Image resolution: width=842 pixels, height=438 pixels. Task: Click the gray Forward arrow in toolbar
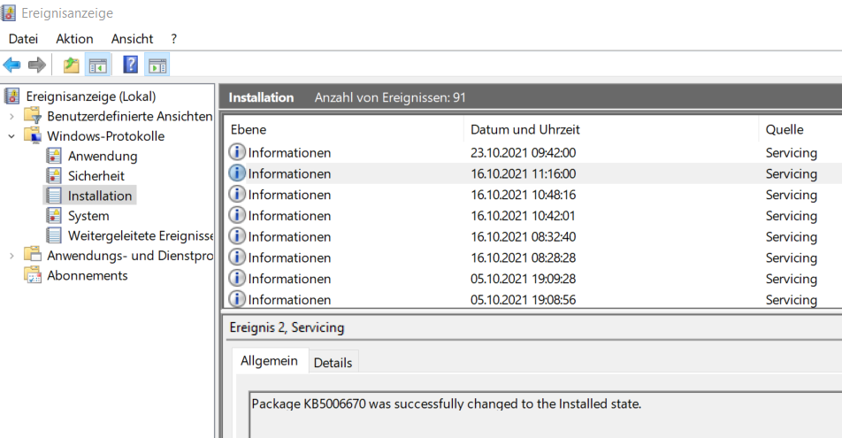37,65
